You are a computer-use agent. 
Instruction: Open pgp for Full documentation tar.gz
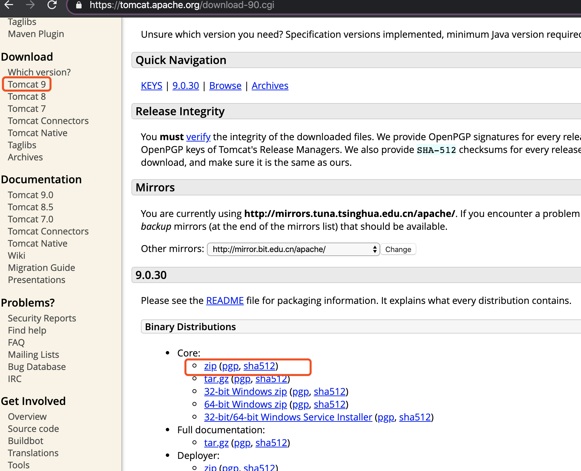[x=242, y=443]
